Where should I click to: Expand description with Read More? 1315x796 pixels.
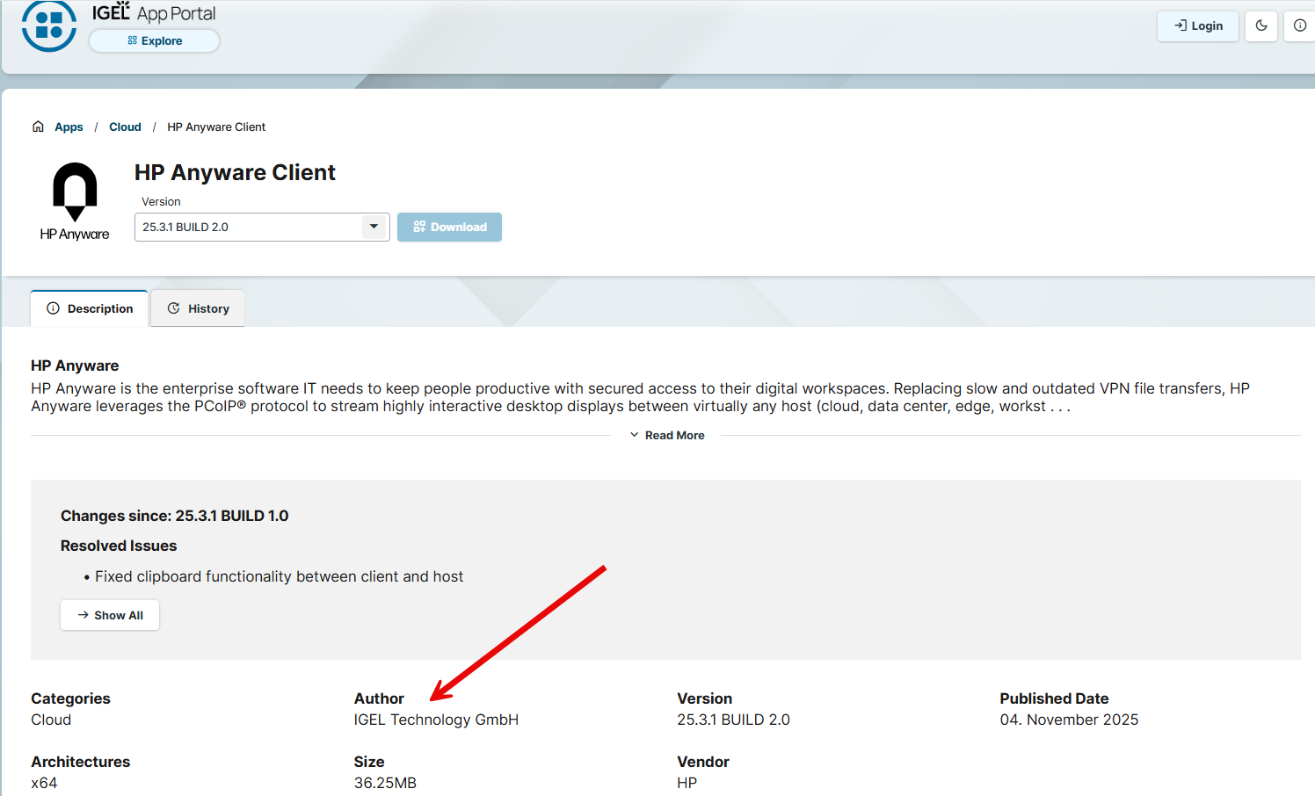pos(666,435)
